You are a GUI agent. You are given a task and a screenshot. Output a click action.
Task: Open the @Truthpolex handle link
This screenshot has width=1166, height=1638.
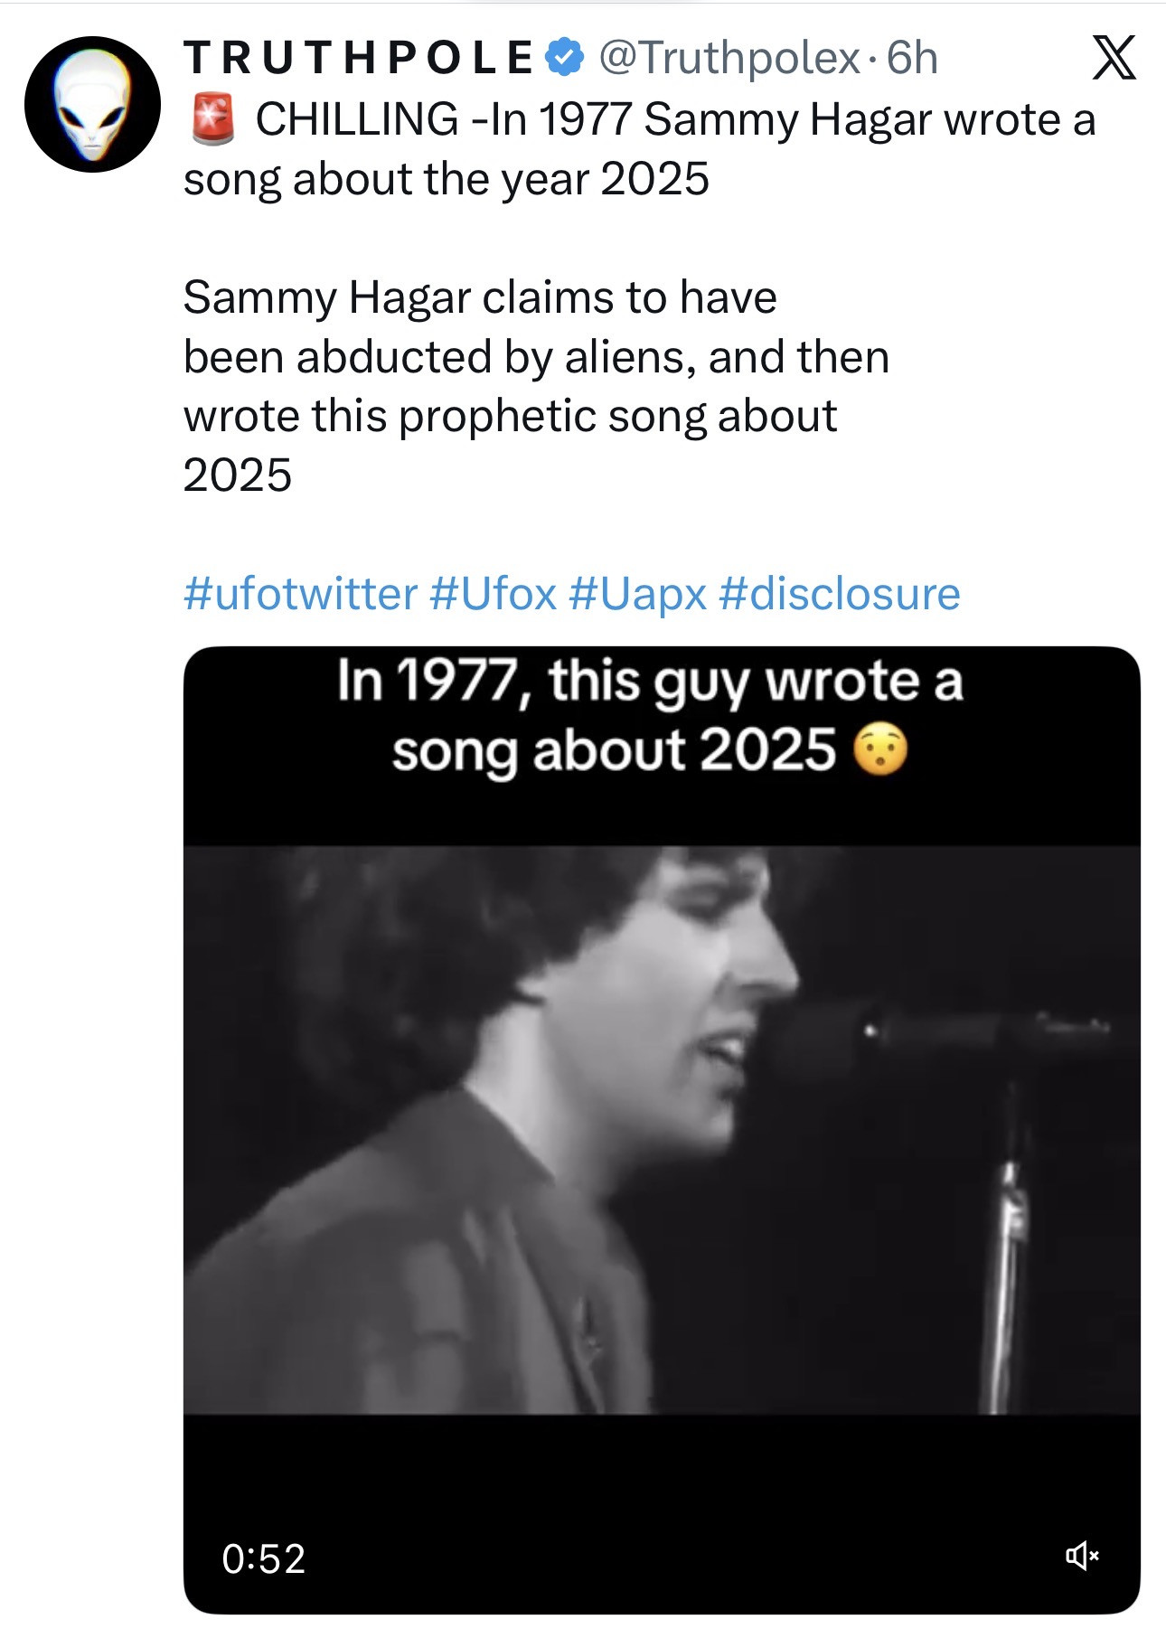point(729,58)
